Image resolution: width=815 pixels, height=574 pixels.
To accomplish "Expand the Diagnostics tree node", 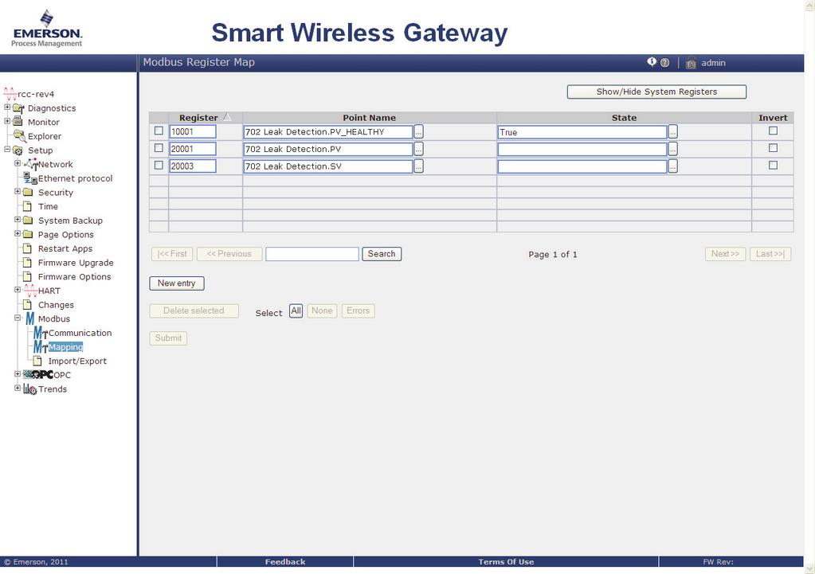I will [7, 107].
